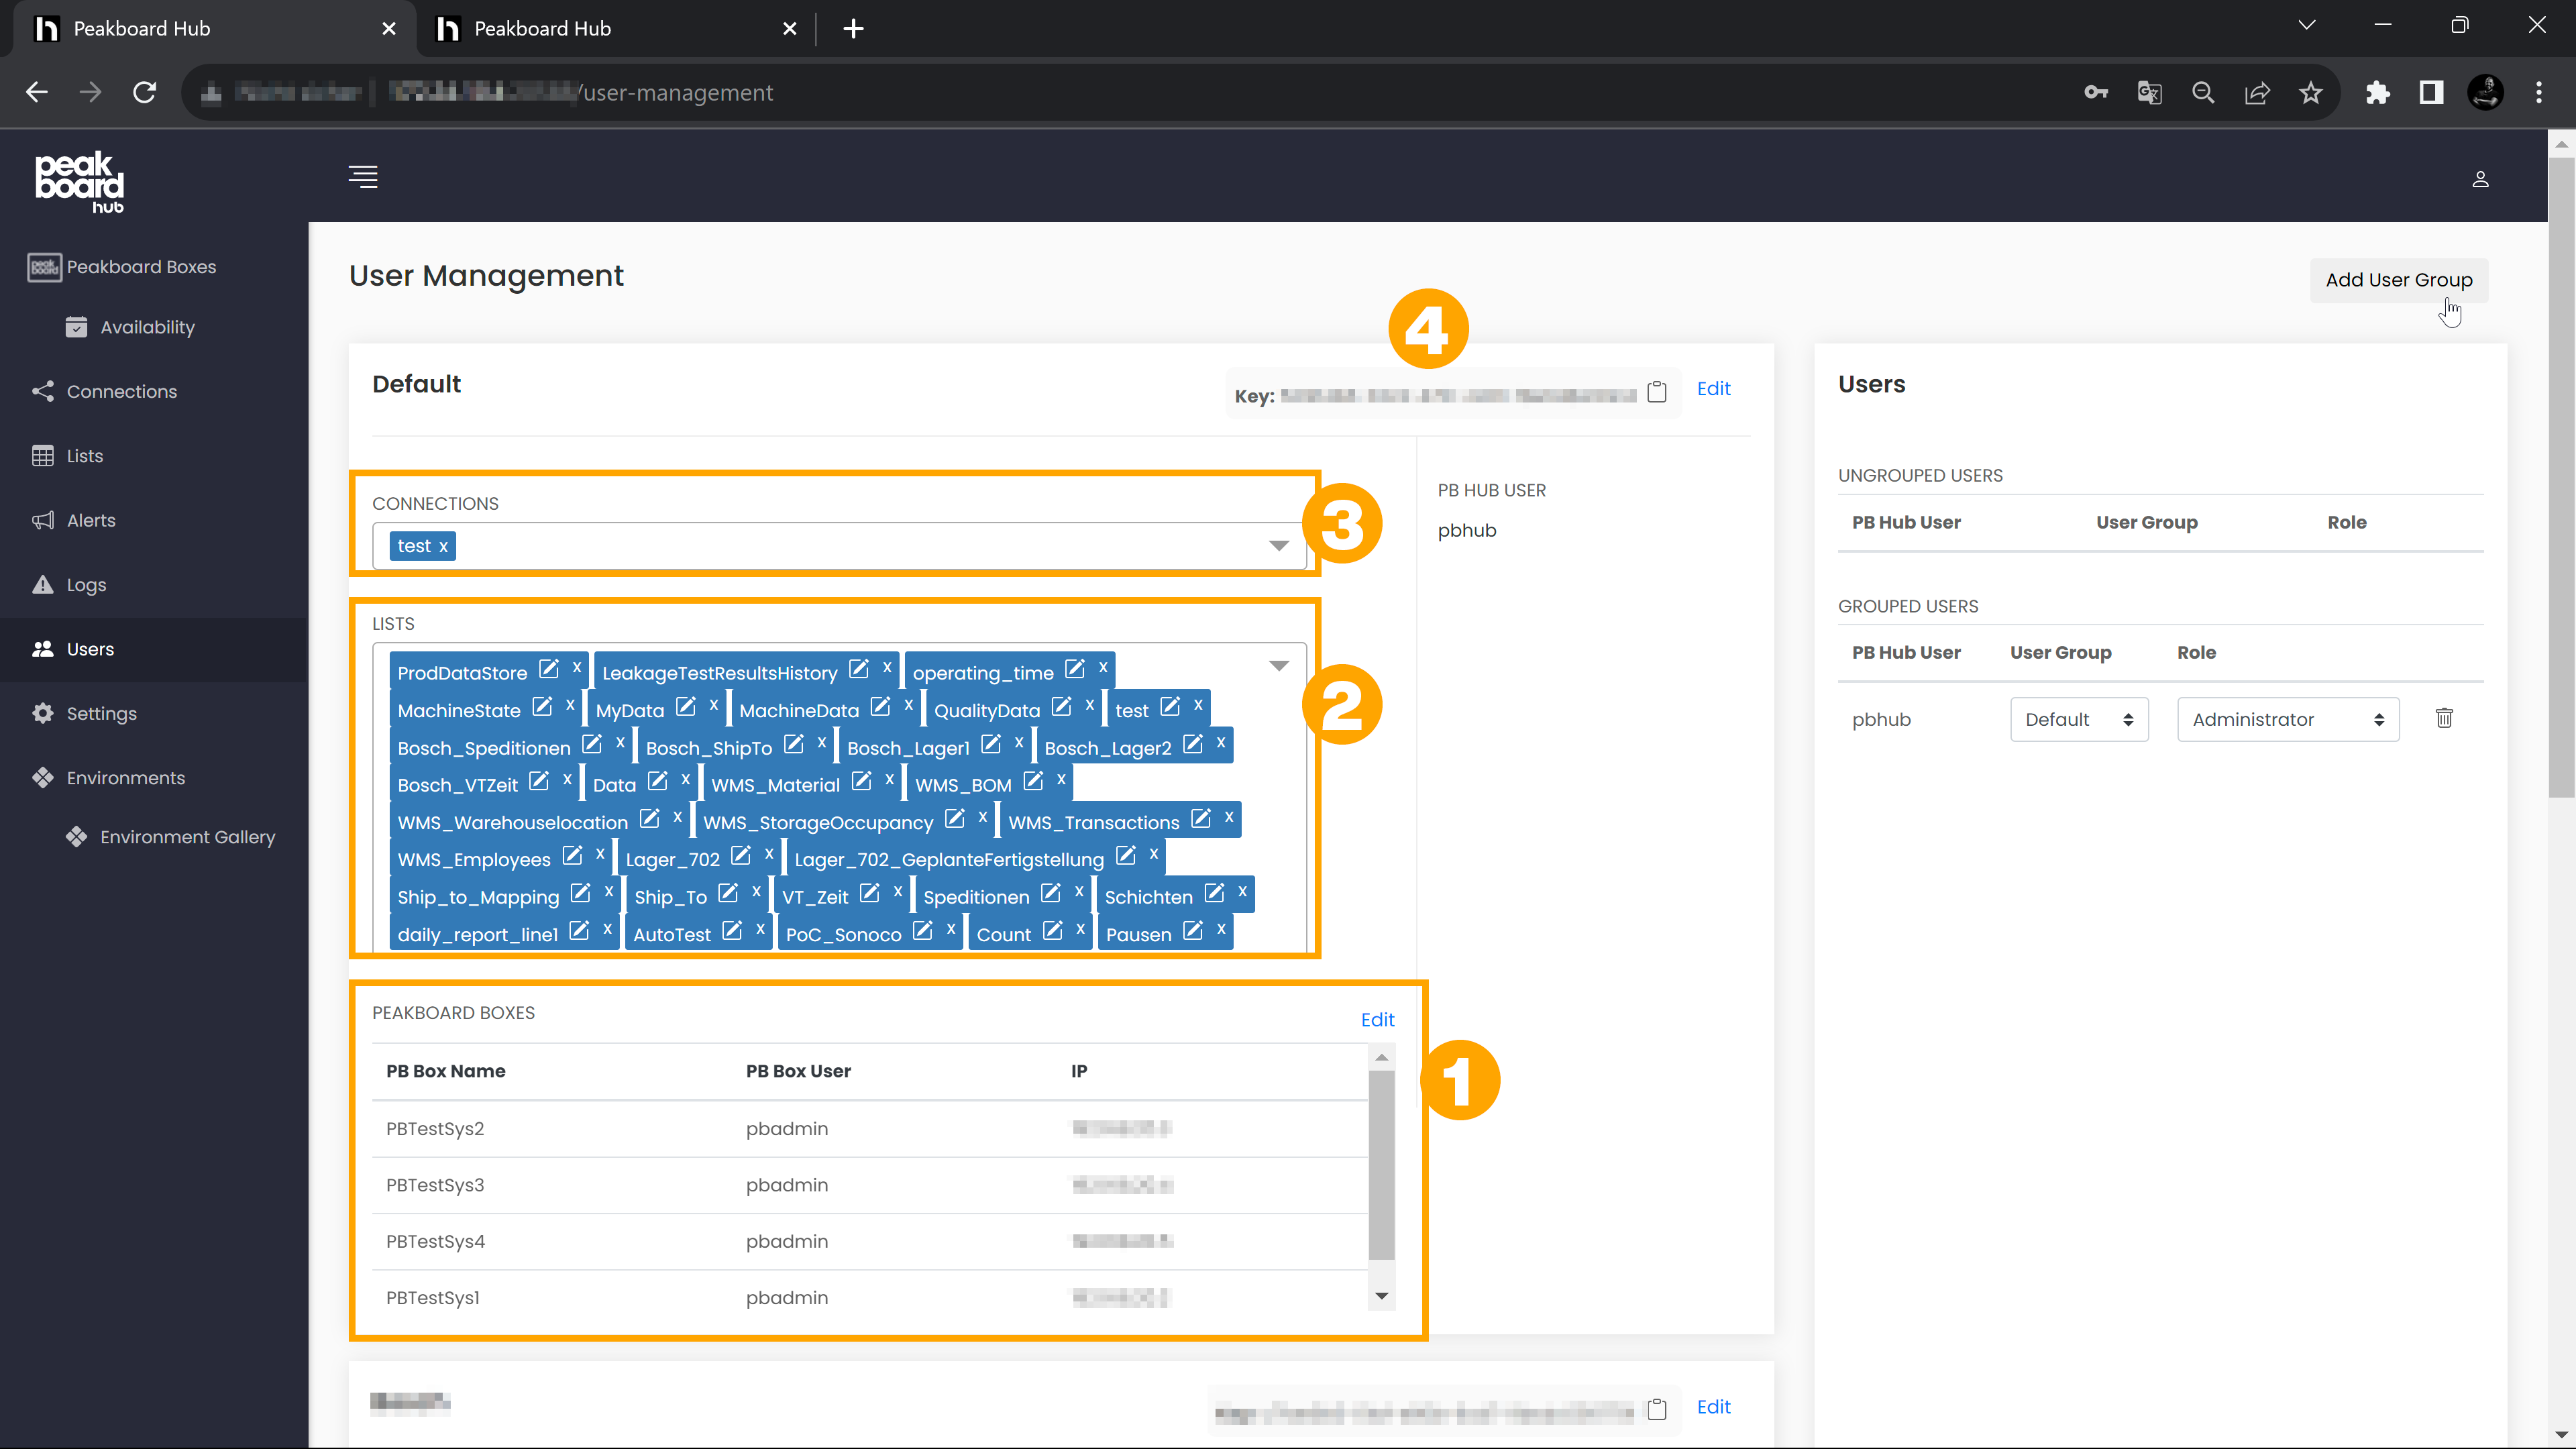Navigate to Connections section
The image size is (2576, 1449).
120,391
